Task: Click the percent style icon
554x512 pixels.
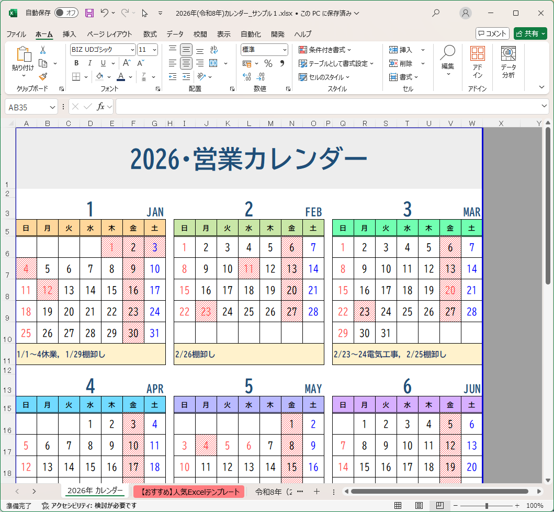Action: 268,63
